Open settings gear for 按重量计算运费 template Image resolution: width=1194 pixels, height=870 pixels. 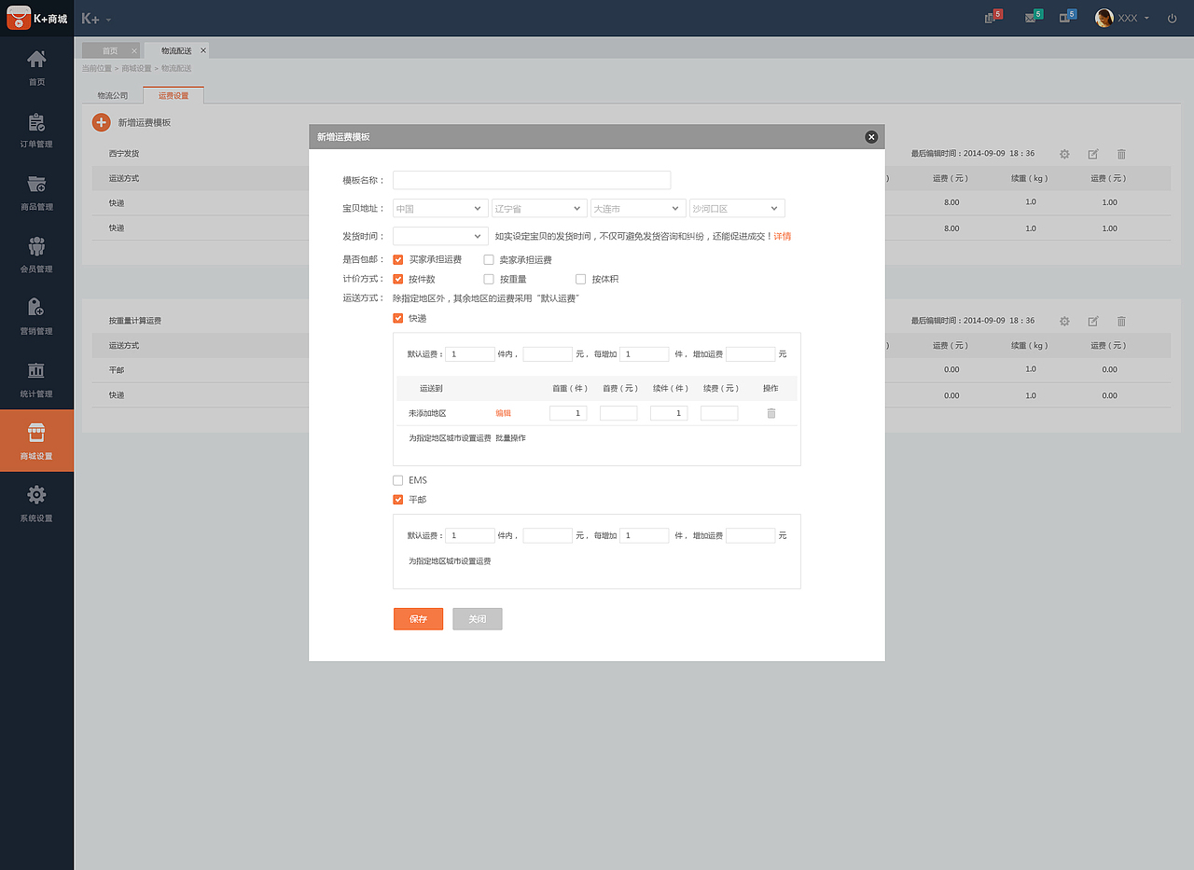click(1064, 321)
